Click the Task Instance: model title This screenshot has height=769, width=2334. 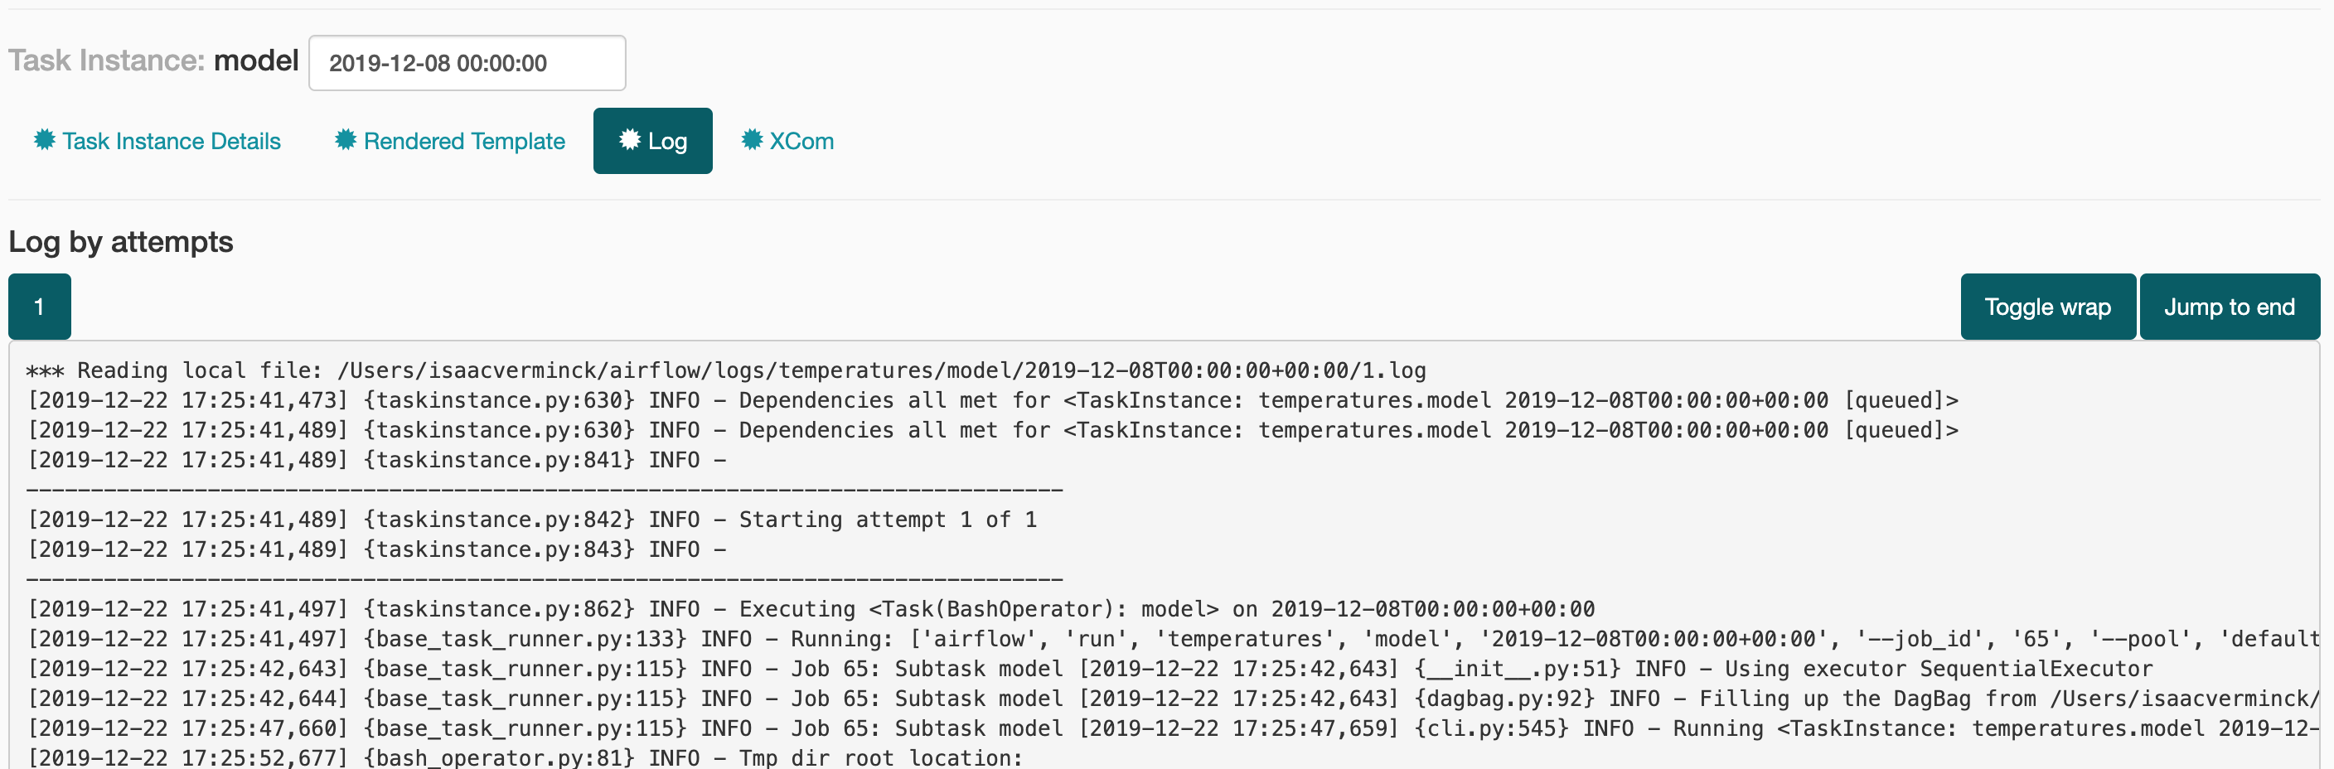[153, 60]
